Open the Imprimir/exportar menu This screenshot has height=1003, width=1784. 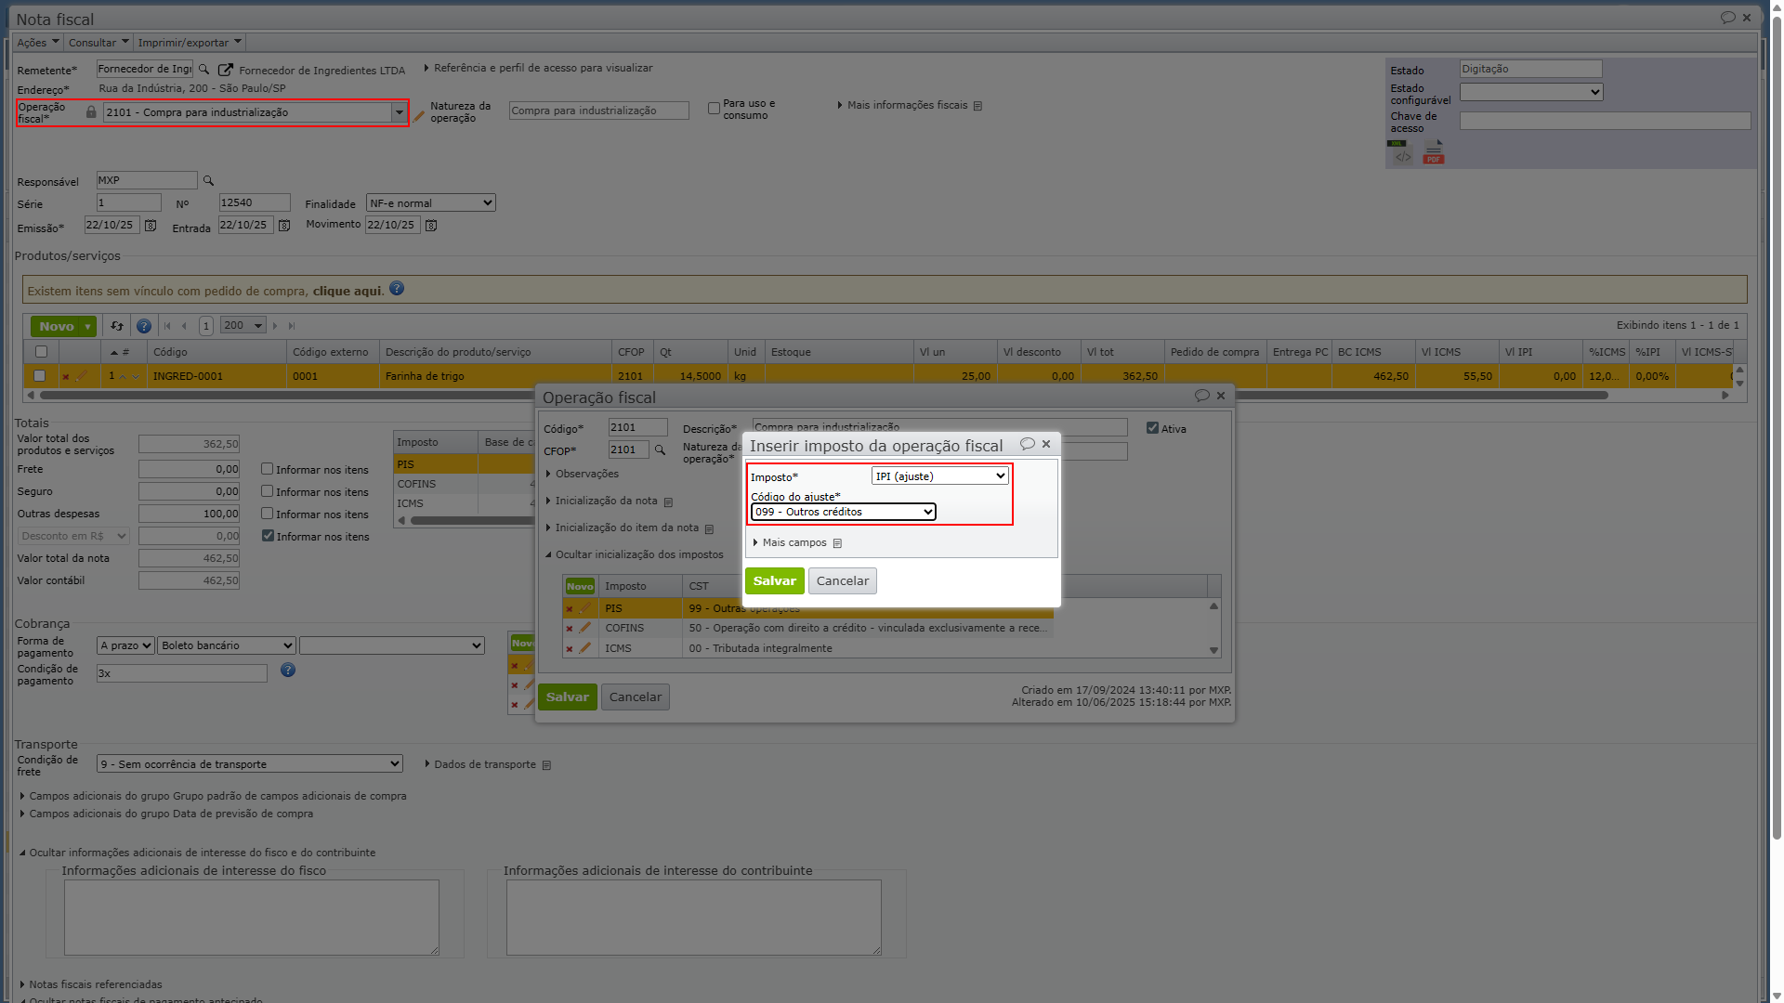point(190,43)
